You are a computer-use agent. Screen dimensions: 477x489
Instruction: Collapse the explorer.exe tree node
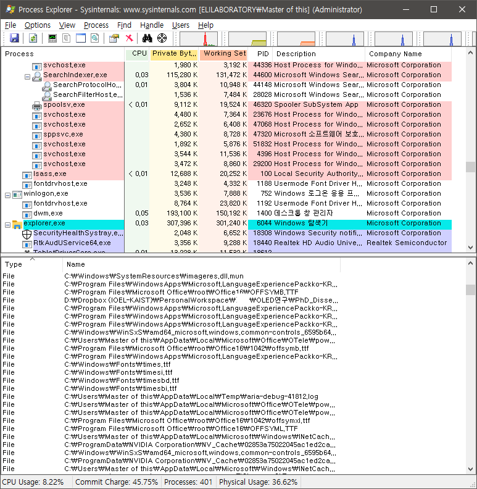click(x=7, y=225)
